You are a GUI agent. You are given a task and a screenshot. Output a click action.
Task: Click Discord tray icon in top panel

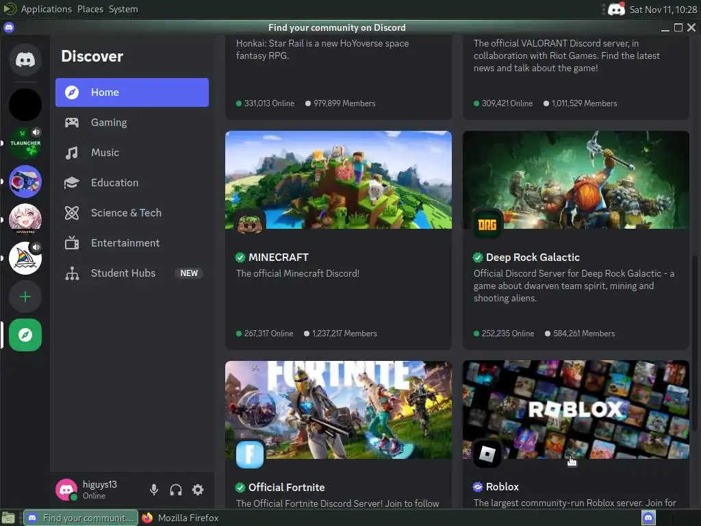click(x=616, y=9)
